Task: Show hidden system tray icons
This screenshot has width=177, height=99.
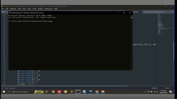Action: (145, 92)
